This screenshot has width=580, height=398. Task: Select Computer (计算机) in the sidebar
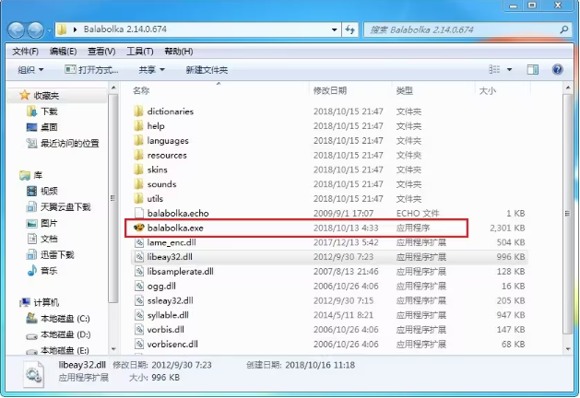(x=39, y=302)
